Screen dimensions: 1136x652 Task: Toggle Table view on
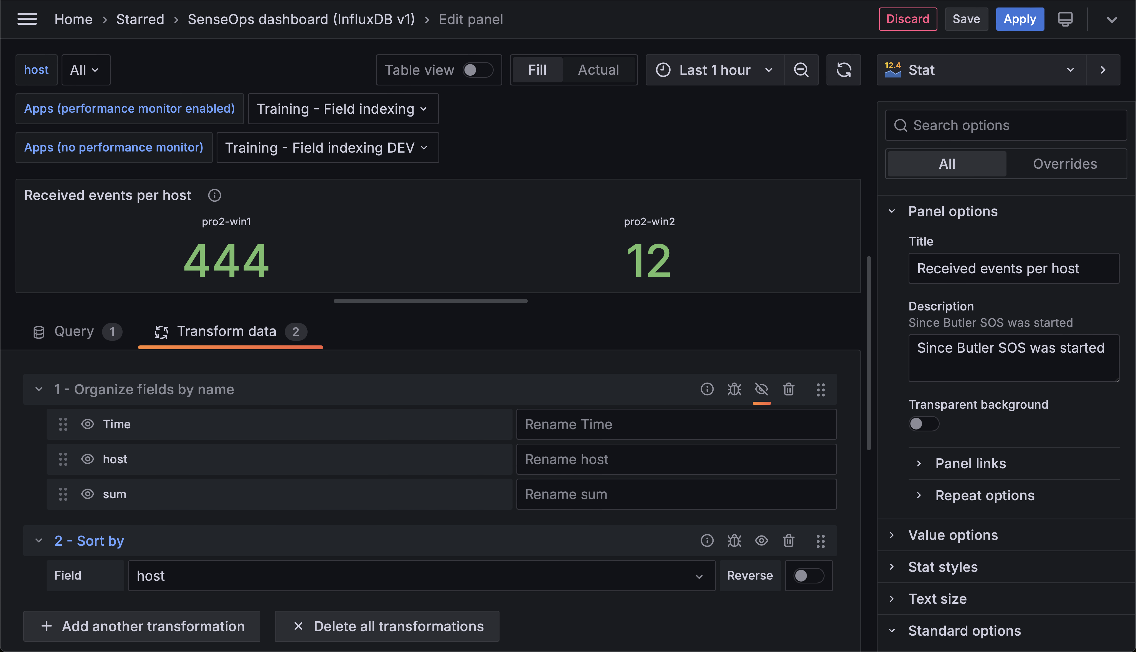pos(477,70)
